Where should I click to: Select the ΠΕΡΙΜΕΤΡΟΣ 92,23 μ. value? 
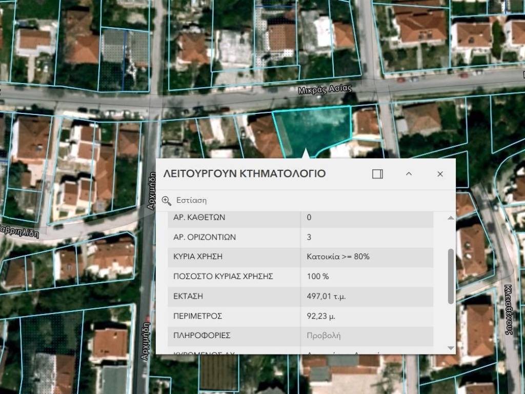(321, 316)
